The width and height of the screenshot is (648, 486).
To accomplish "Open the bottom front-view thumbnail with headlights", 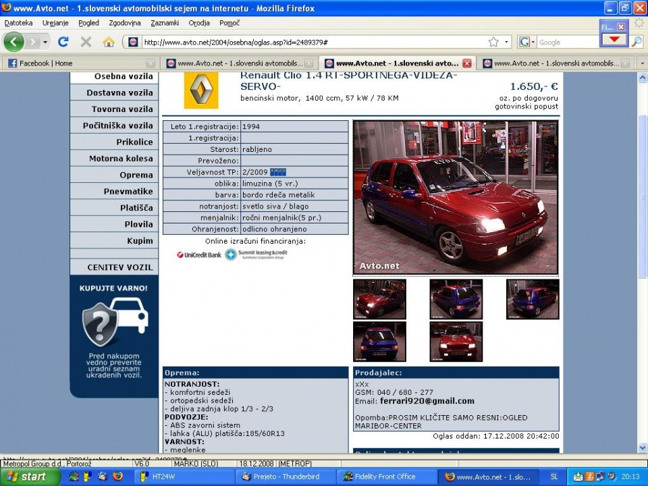I will coord(456,342).
